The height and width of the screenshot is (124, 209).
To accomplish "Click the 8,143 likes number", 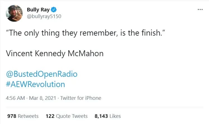I will point(101,116).
